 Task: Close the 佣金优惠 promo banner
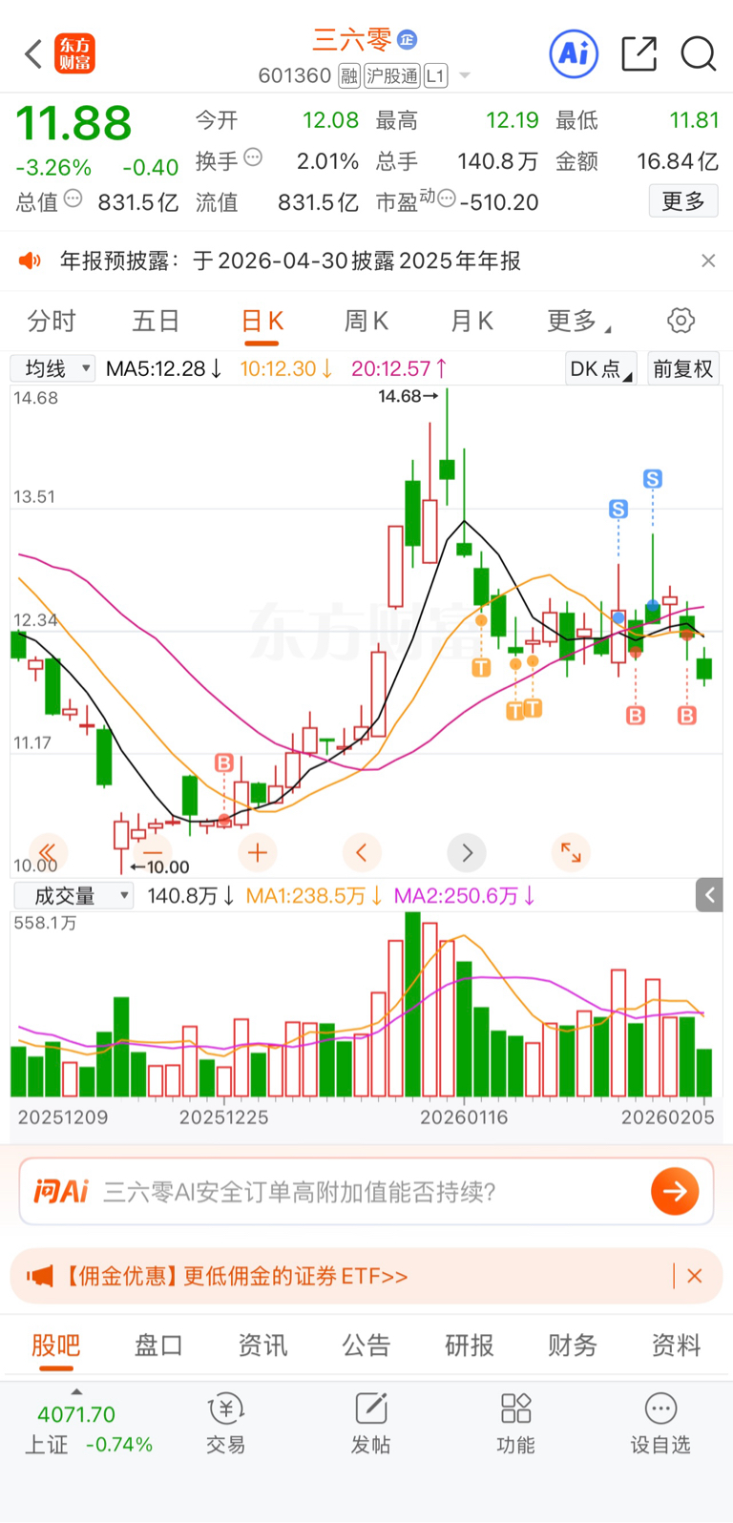tap(695, 1276)
